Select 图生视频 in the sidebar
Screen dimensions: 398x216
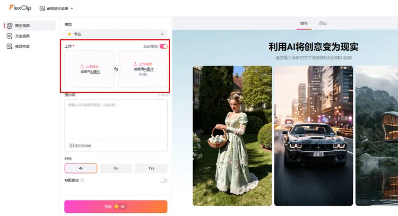pos(30,25)
